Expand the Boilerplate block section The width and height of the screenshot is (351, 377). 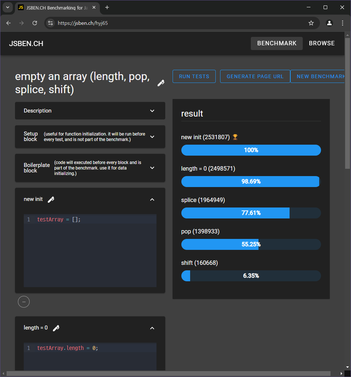click(152, 168)
